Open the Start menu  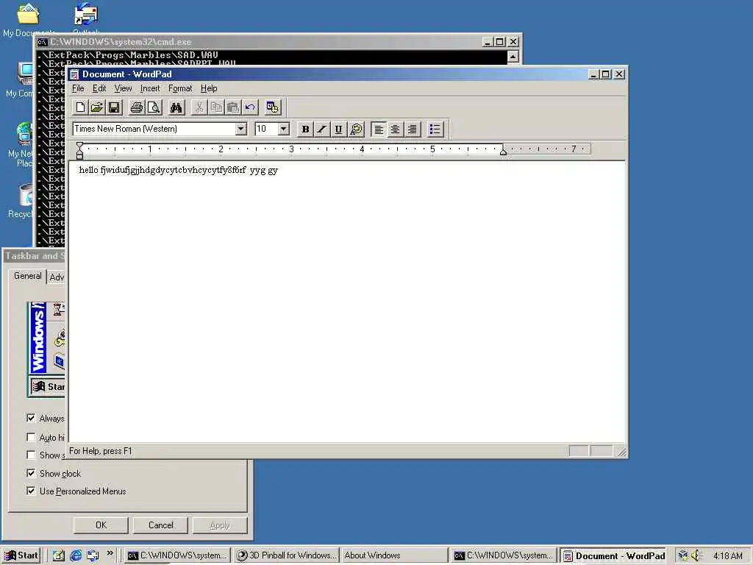click(21, 555)
